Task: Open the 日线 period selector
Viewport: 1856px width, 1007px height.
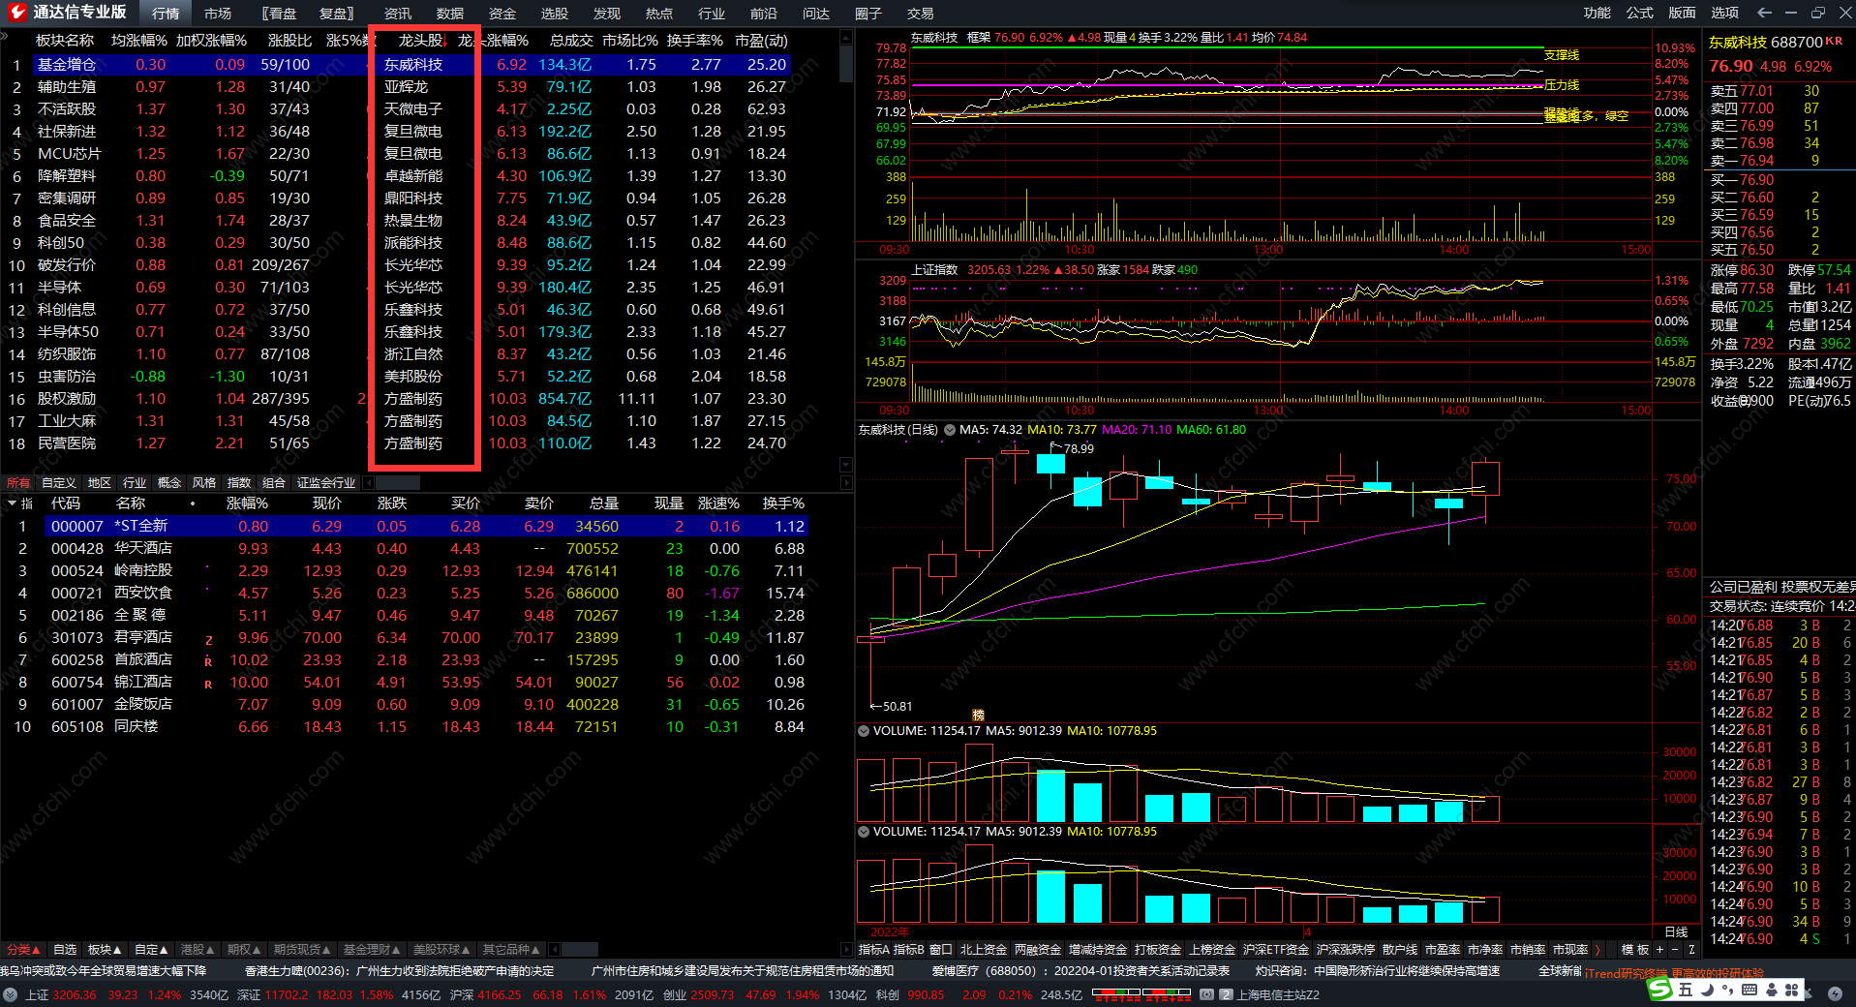Action: click(x=1676, y=931)
